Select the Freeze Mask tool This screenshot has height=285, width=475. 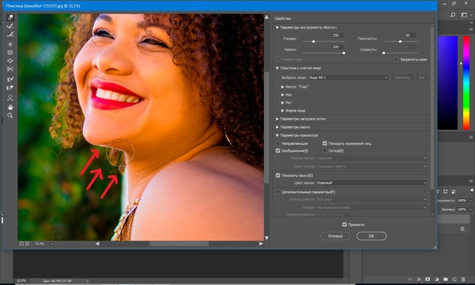[x=11, y=79]
